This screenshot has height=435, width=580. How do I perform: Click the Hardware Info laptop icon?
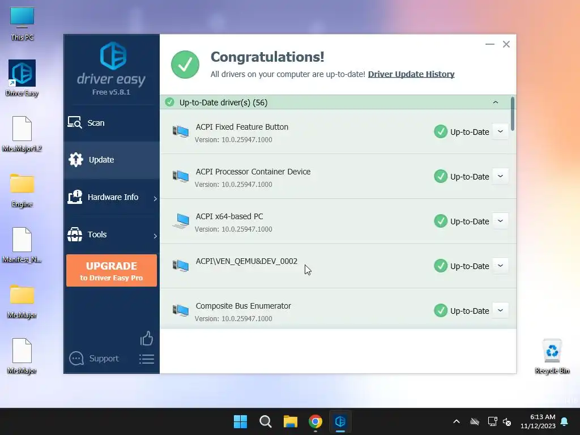click(75, 197)
